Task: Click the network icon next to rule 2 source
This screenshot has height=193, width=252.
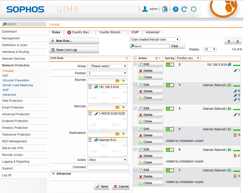Action: (229, 65)
